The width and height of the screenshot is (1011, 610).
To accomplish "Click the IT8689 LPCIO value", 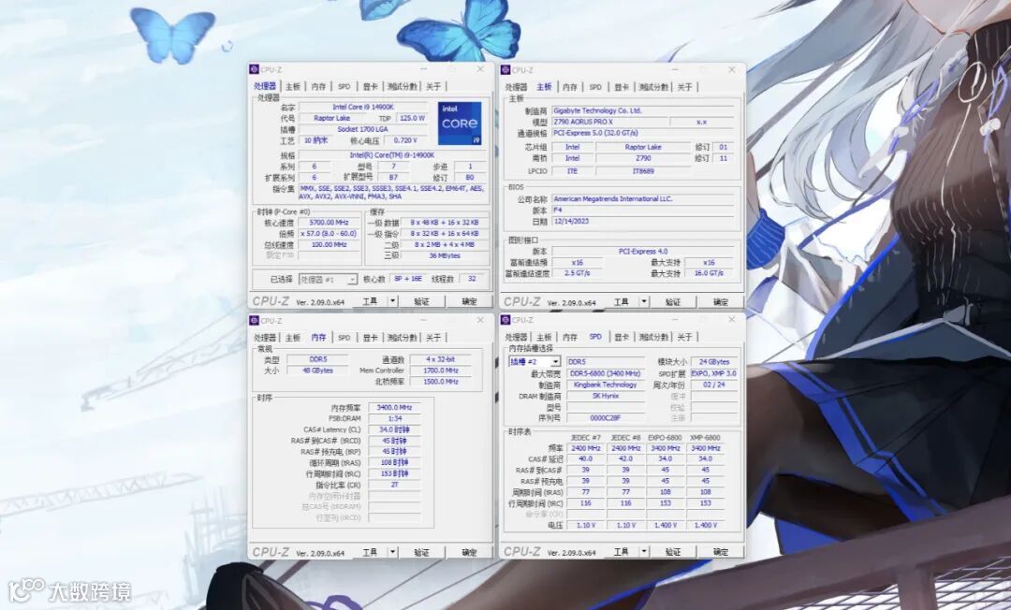I will (643, 171).
